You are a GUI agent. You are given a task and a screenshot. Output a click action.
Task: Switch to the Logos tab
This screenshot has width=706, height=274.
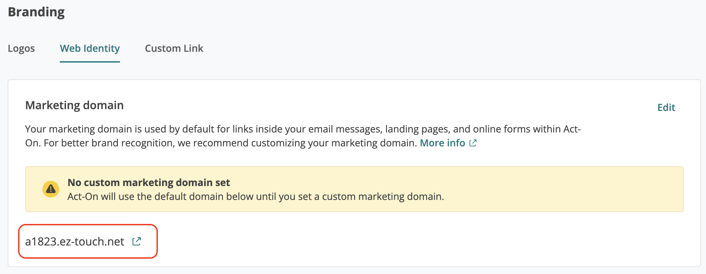coord(21,48)
